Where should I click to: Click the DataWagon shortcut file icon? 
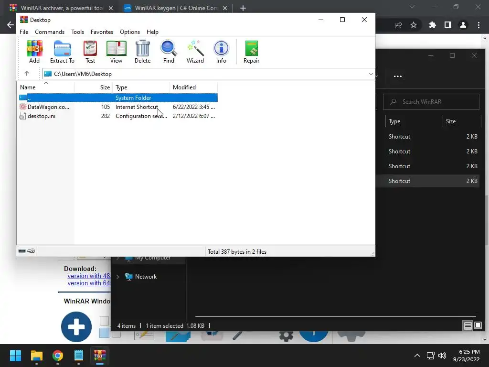23,107
